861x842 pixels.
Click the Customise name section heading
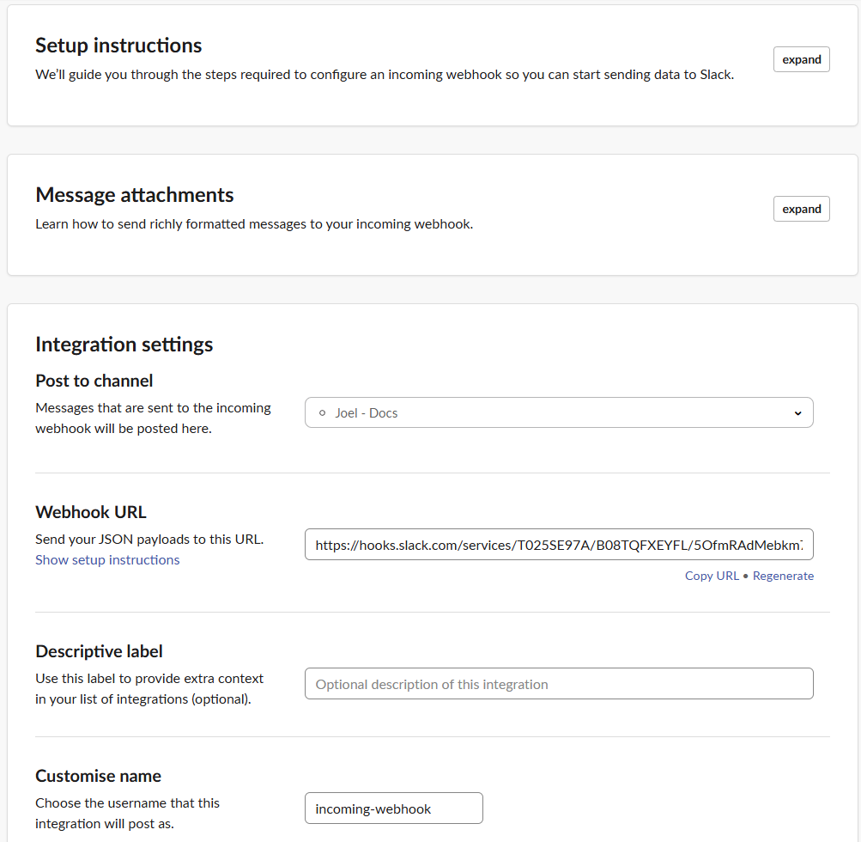pos(98,776)
